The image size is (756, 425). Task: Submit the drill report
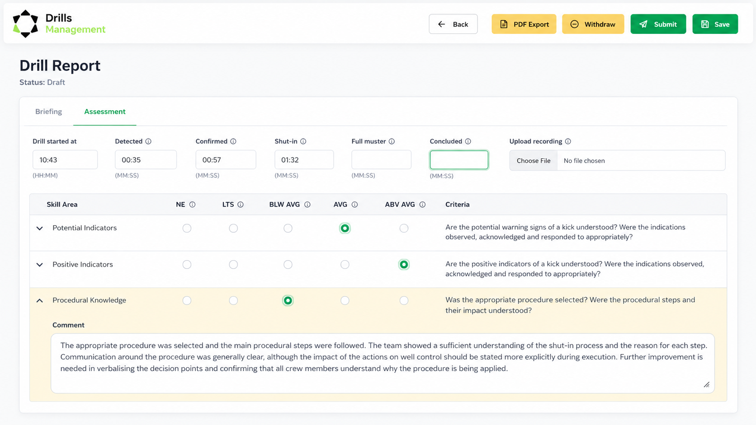coord(658,24)
